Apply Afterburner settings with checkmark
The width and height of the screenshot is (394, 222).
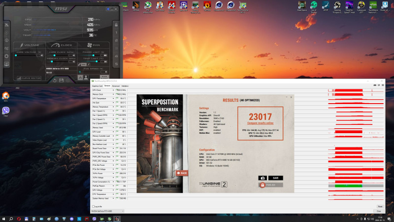(68, 80)
